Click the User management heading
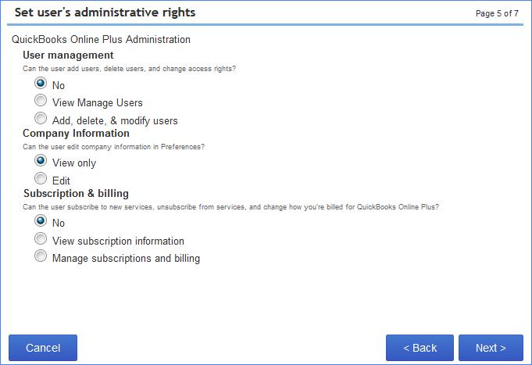 pos(68,55)
